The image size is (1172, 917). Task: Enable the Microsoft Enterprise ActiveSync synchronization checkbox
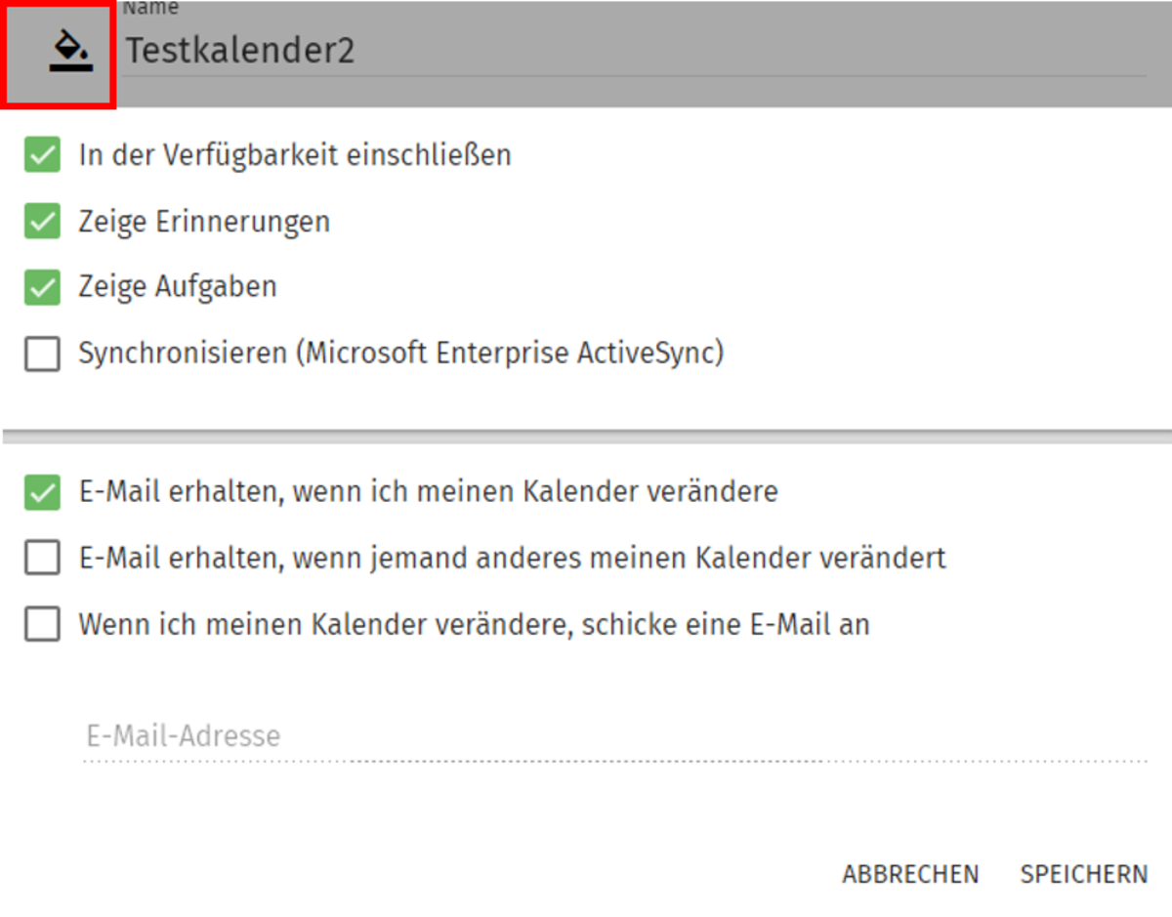[42, 354]
